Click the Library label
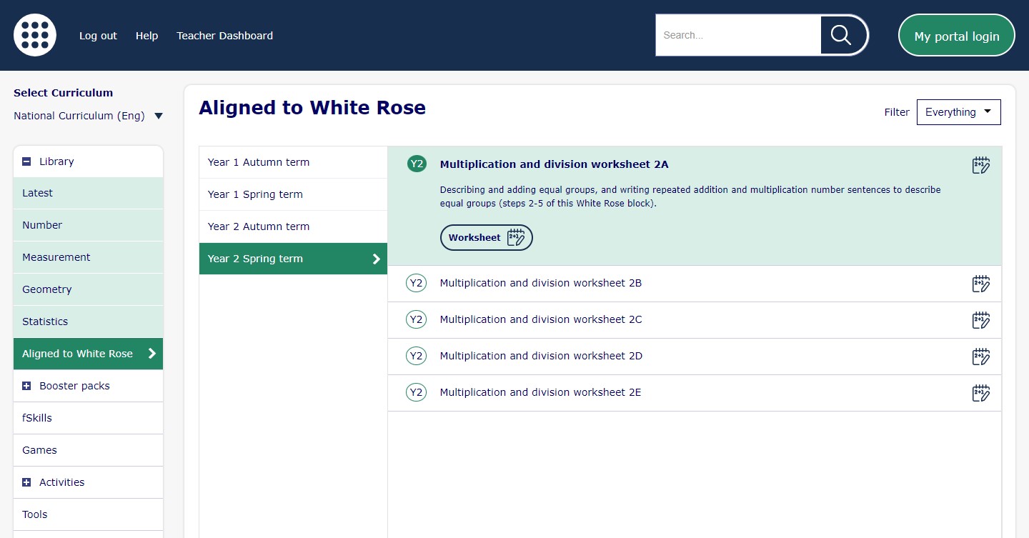Viewport: 1029px width, 538px height. pyautogui.click(x=56, y=161)
